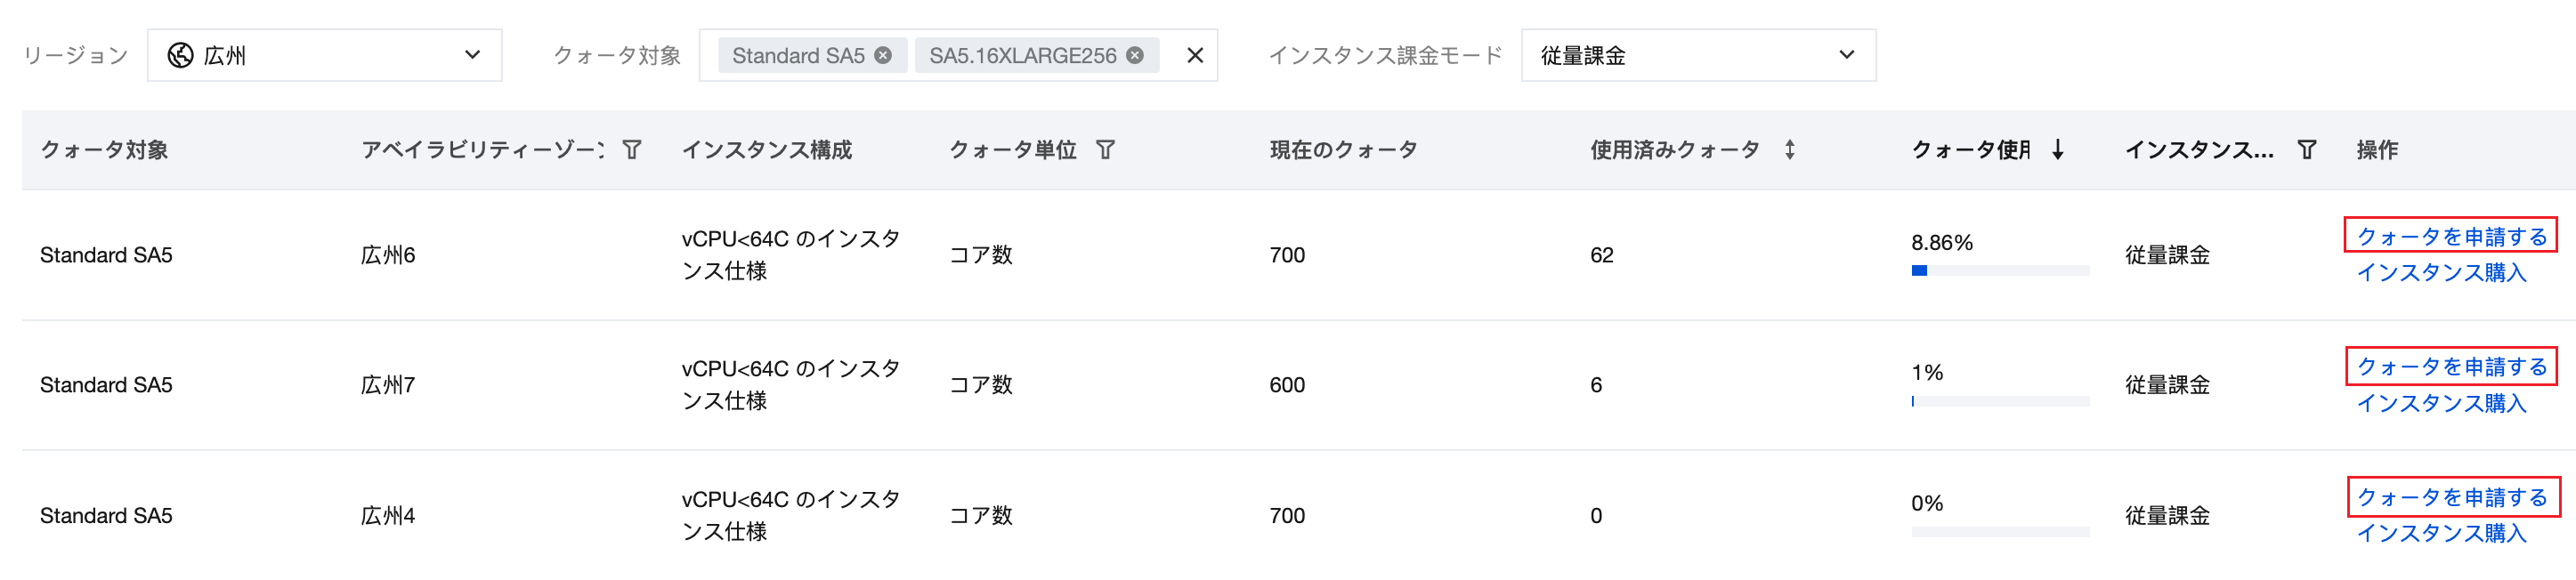Sort by quota usage rate arrow
This screenshot has height=580, width=2576.
coord(2058,150)
